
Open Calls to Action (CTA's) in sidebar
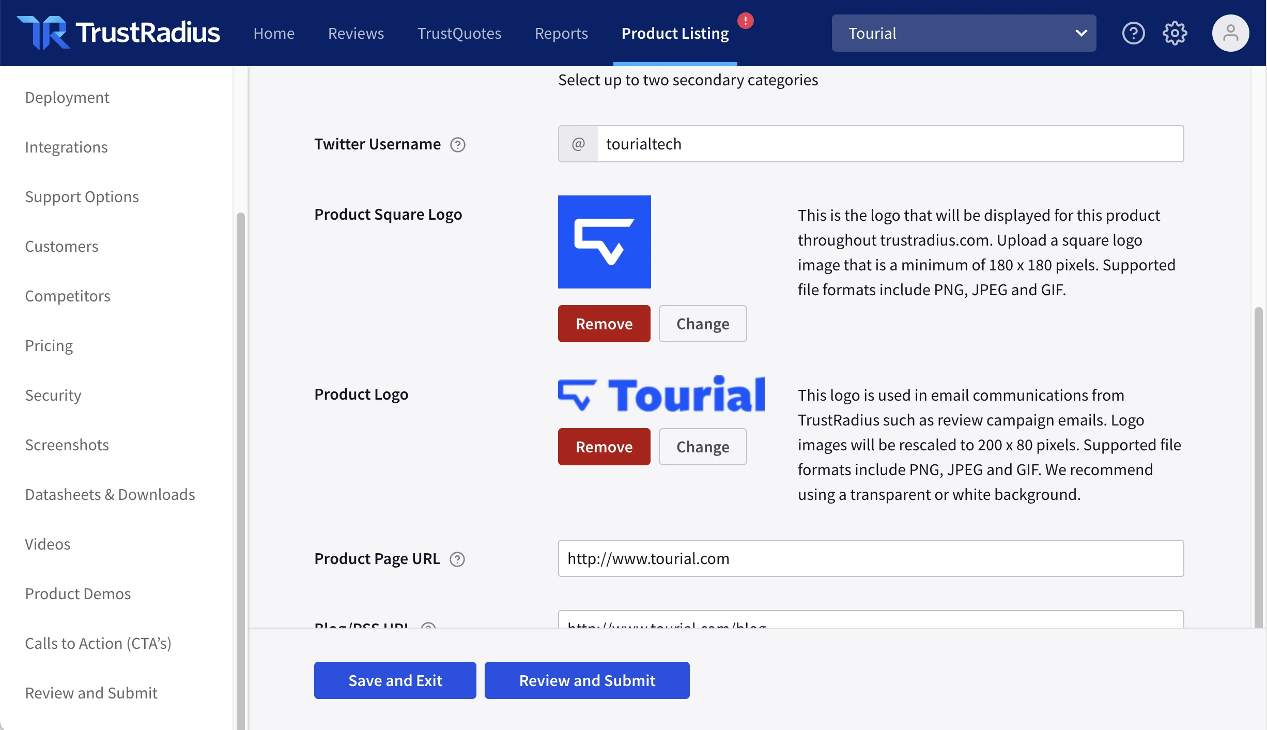tap(98, 643)
